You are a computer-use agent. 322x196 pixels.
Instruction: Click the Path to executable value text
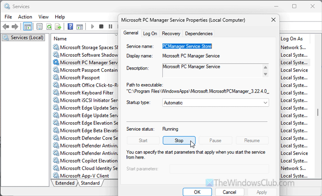pos(197,91)
